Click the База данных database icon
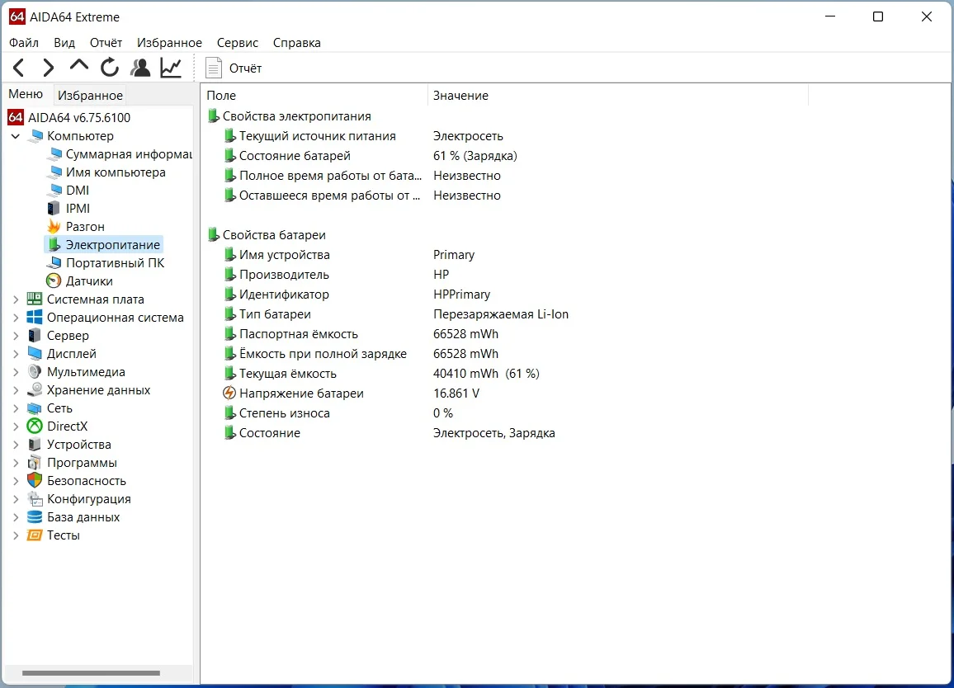954x688 pixels. (35, 517)
